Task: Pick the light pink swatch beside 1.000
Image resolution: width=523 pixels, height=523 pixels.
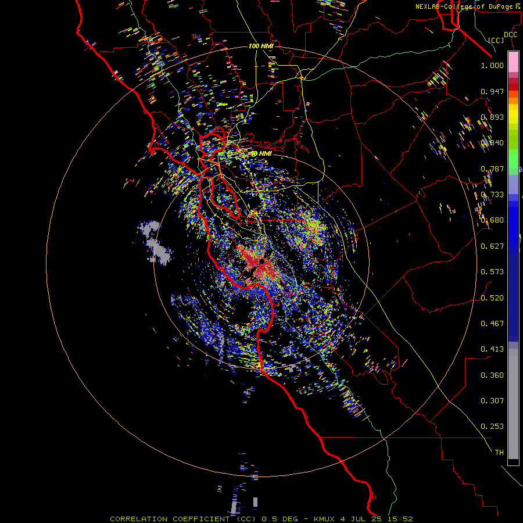Action: click(x=513, y=62)
